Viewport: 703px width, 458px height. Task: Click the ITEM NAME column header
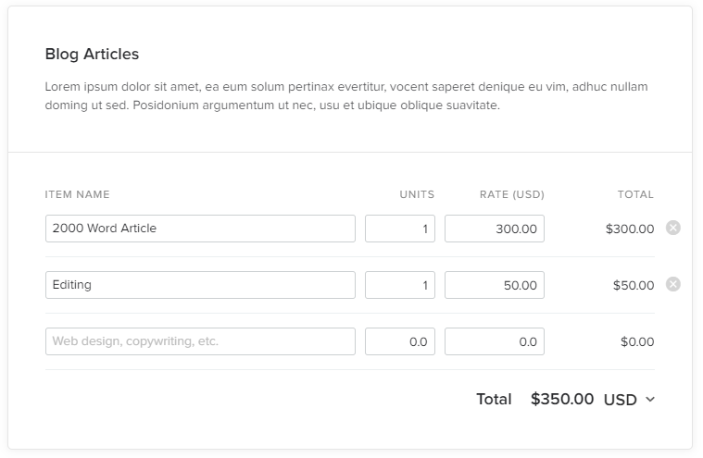[x=77, y=194]
